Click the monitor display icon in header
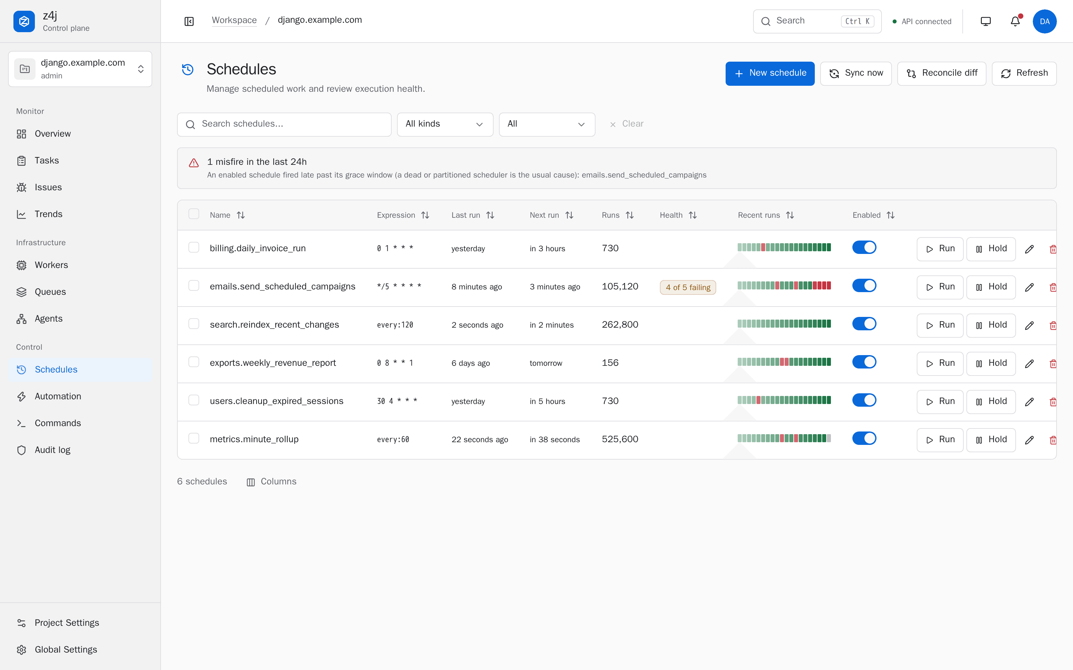 coord(985,21)
